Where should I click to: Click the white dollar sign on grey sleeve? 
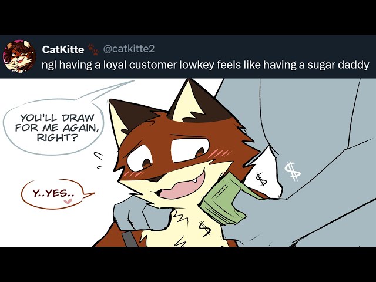click(293, 170)
